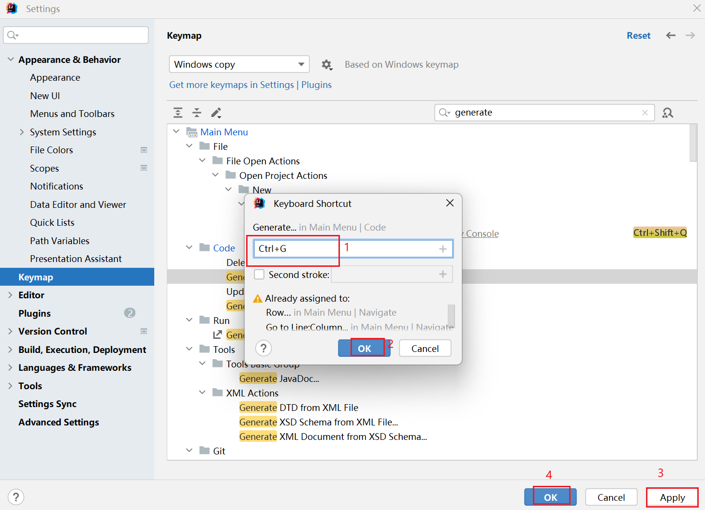Select Generate DTD from XML File
This screenshot has height=510, width=705.
click(299, 408)
